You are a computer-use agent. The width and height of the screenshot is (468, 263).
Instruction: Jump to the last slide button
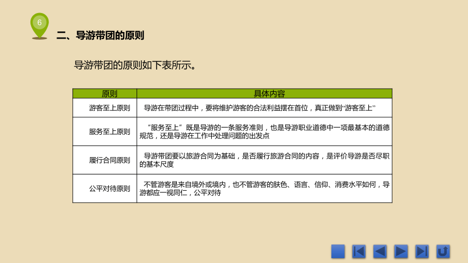pos(422,252)
